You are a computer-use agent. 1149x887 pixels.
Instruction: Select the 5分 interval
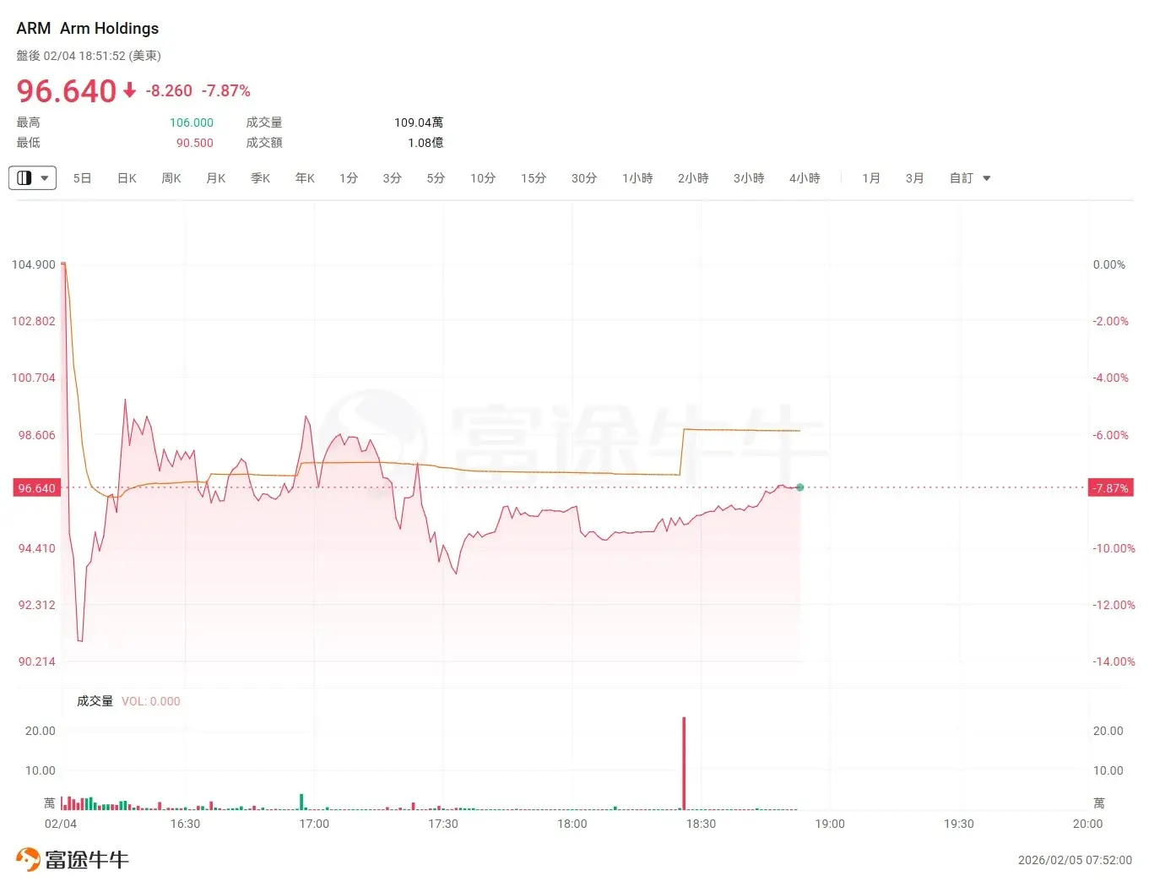pyautogui.click(x=436, y=178)
